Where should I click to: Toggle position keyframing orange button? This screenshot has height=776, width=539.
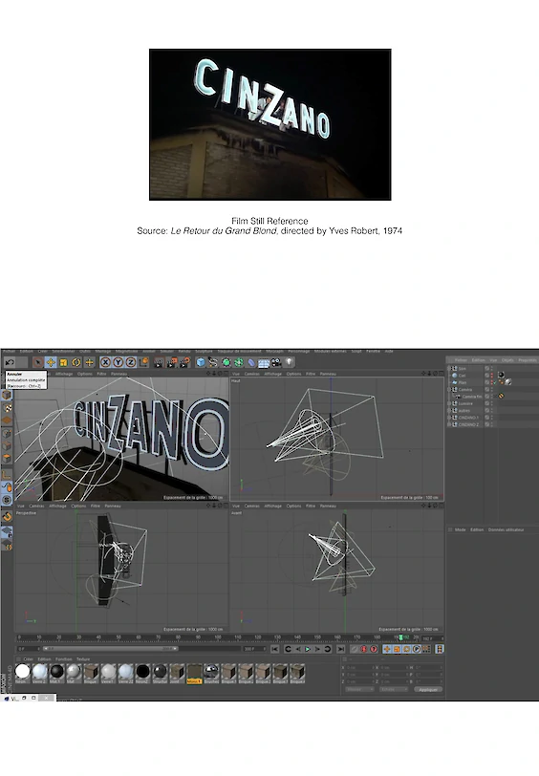click(x=387, y=649)
